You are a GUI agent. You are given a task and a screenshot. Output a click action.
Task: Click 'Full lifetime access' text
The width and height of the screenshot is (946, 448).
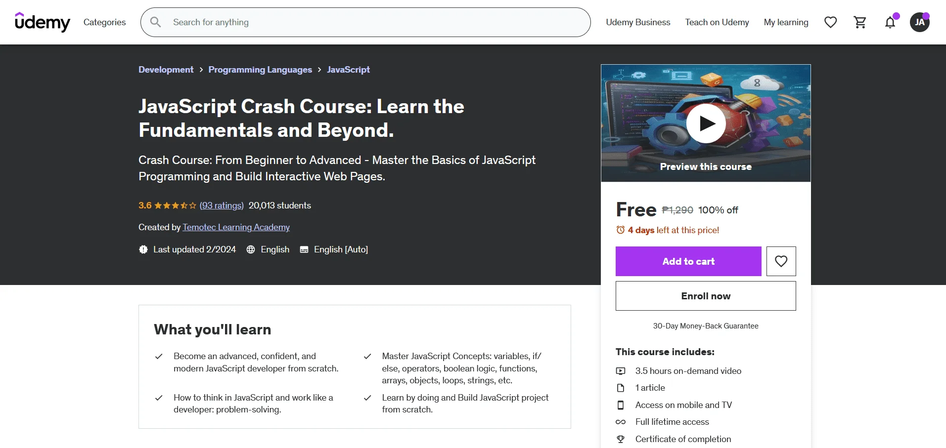coord(672,422)
